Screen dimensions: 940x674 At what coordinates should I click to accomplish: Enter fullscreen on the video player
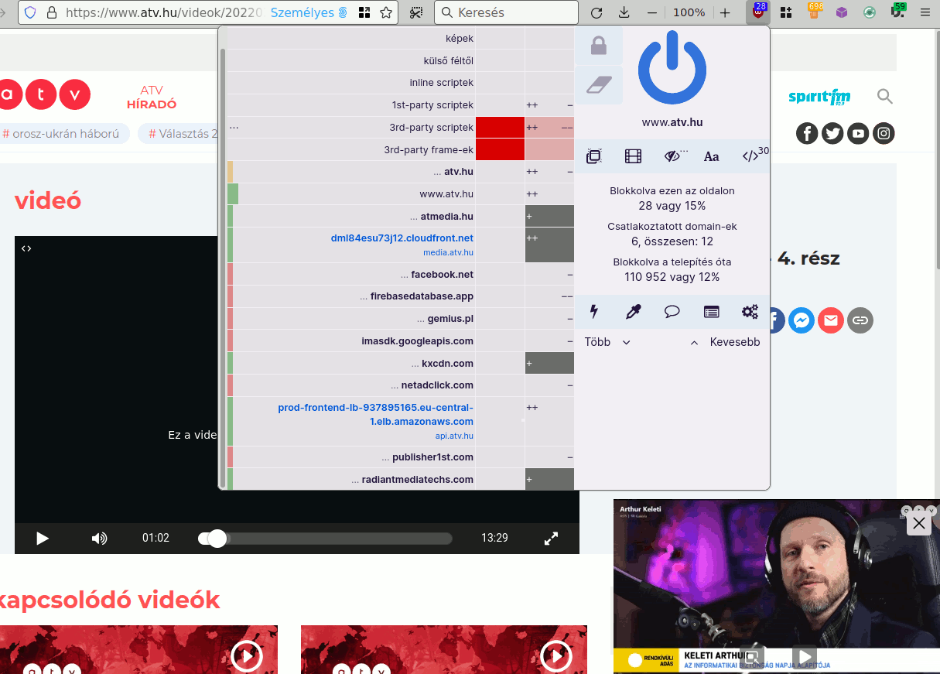coord(552,538)
